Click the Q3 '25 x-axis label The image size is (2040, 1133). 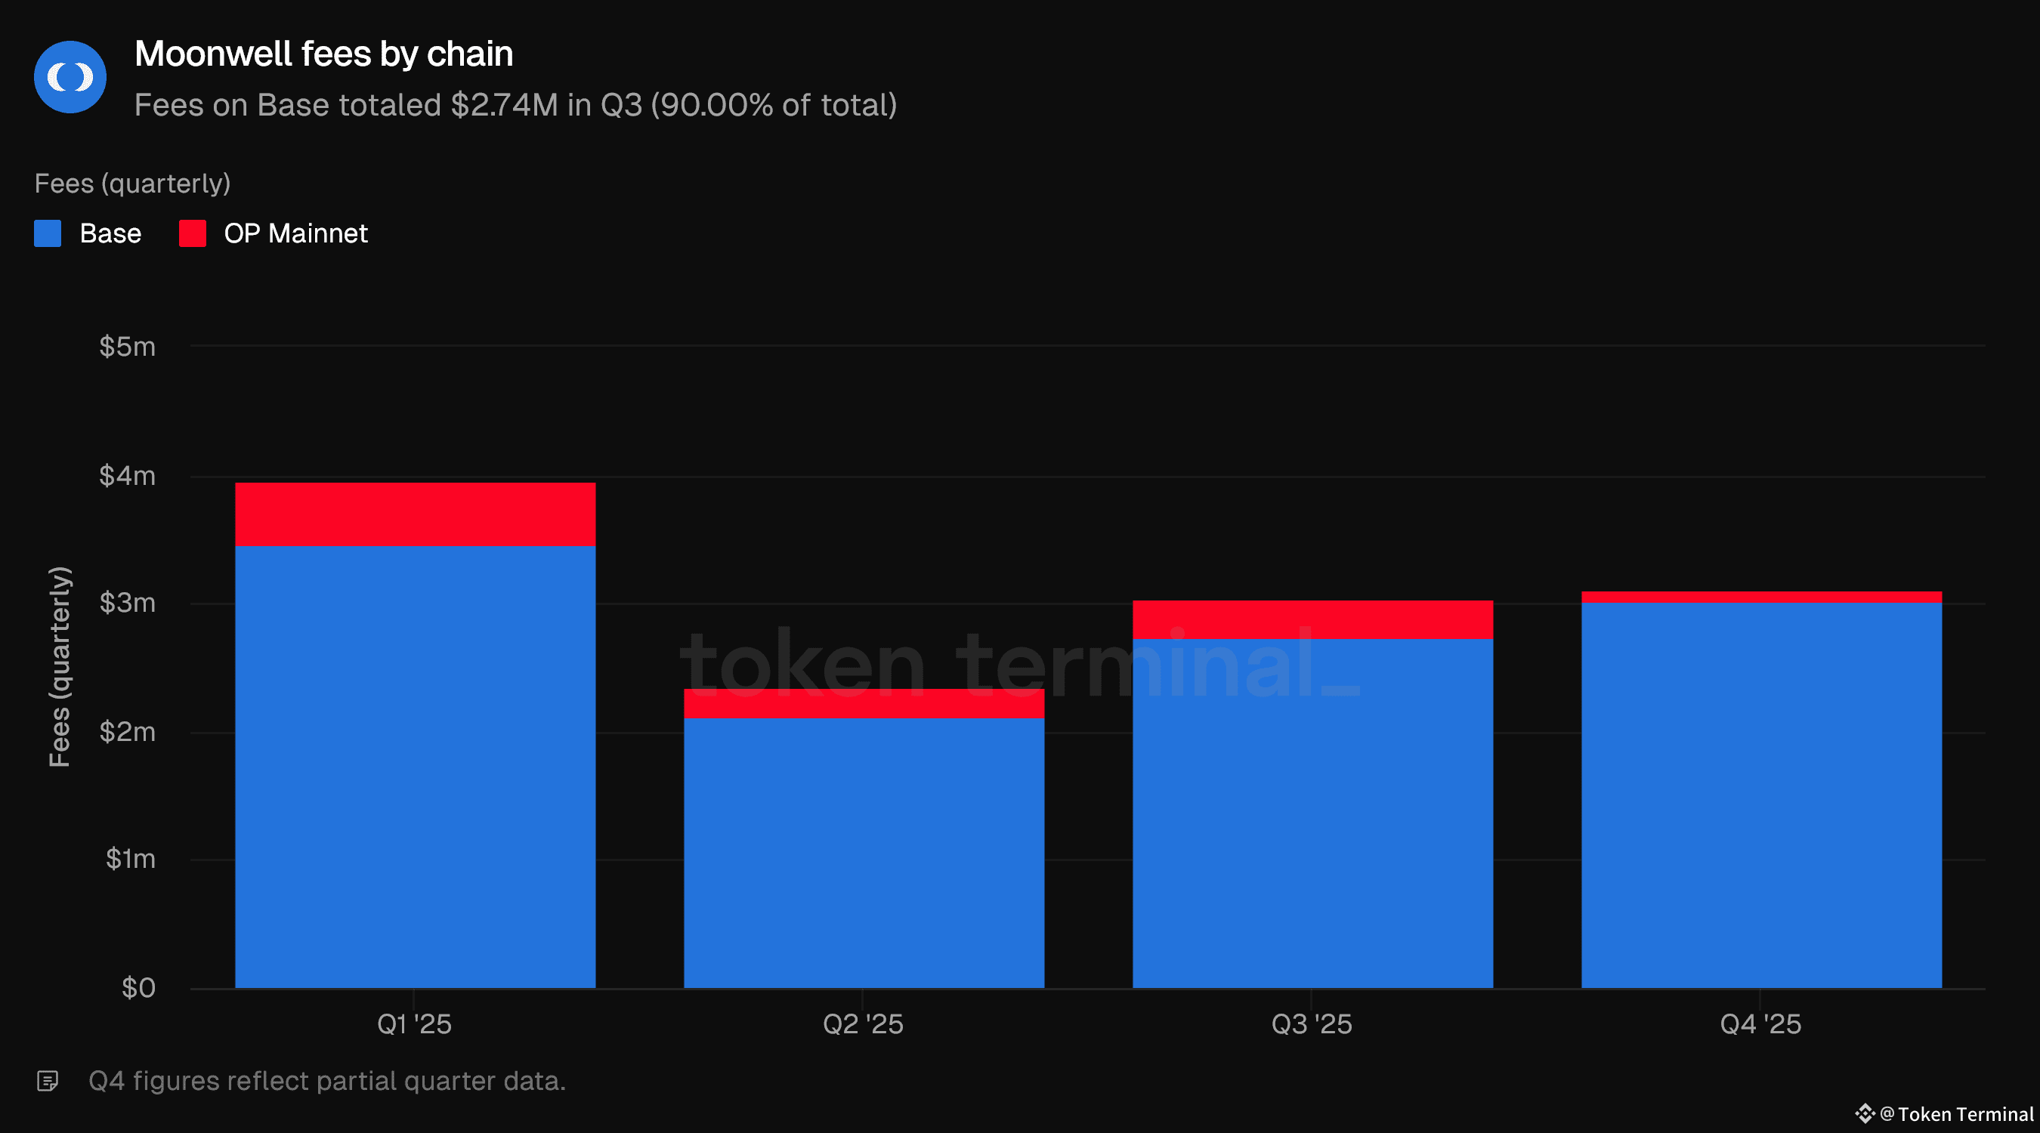(1312, 1023)
